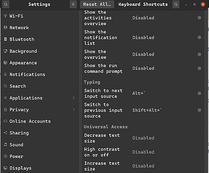Image resolution: width=209 pixels, height=173 pixels.
Task: Reset the activities overview shortcut
Action: click(199, 18)
